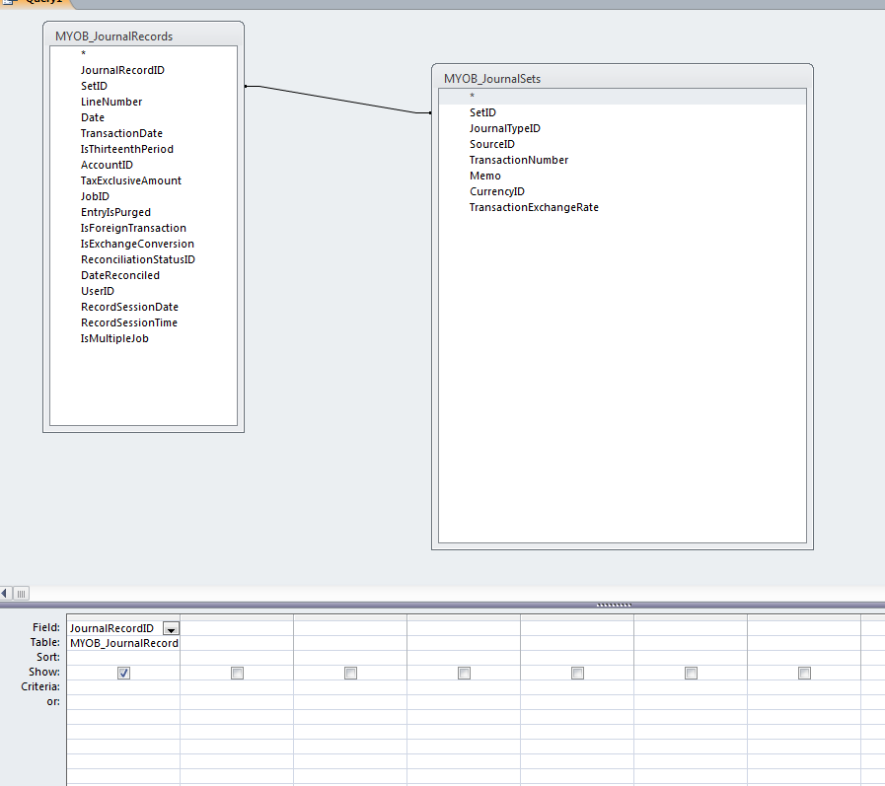Select the join line between SetID fields
Image resolution: width=885 pixels, height=786 pixels.
[338, 100]
